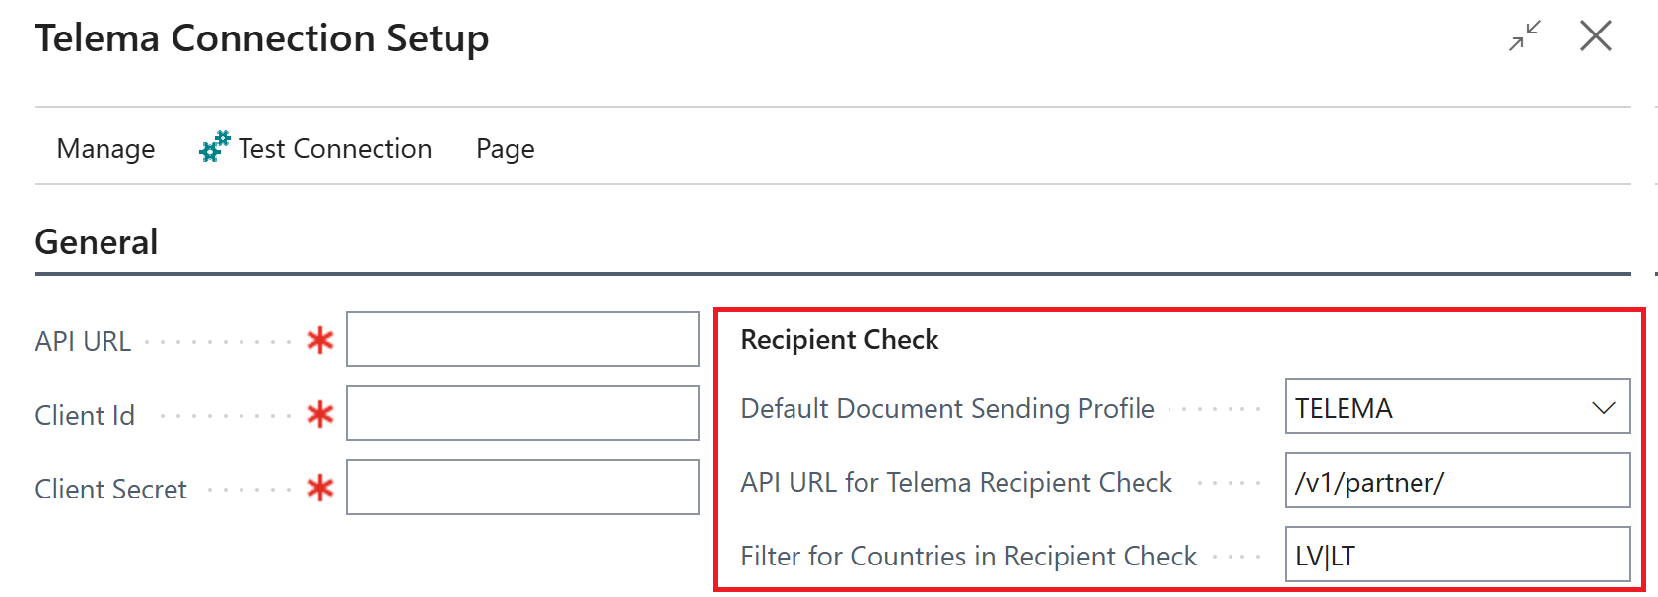Viewport: 1658px width, 597px height.
Task: Click the Default Document Sending Profile label
Action: [x=947, y=409]
